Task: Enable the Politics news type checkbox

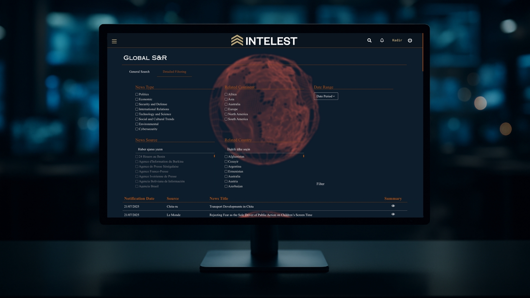Action: (x=137, y=94)
